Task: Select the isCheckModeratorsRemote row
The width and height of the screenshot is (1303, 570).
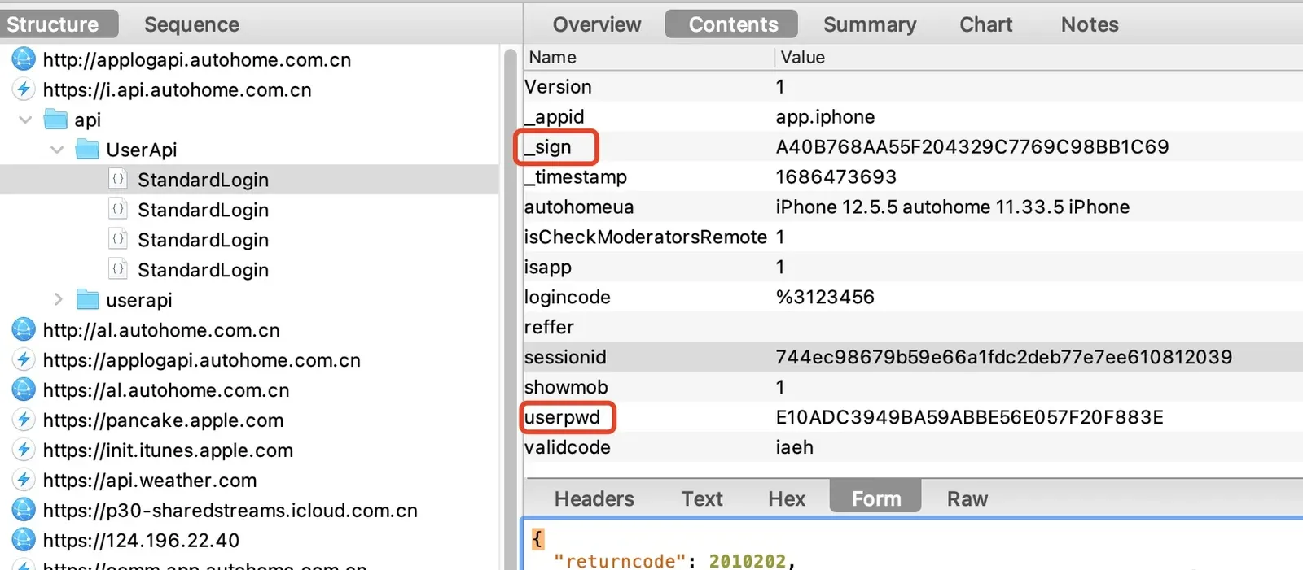Action: click(x=913, y=237)
